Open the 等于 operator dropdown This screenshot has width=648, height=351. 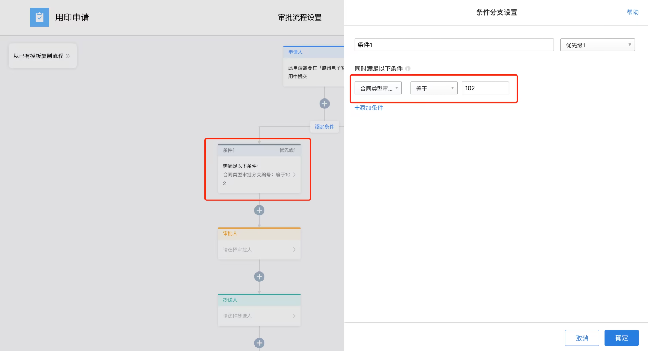434,88
